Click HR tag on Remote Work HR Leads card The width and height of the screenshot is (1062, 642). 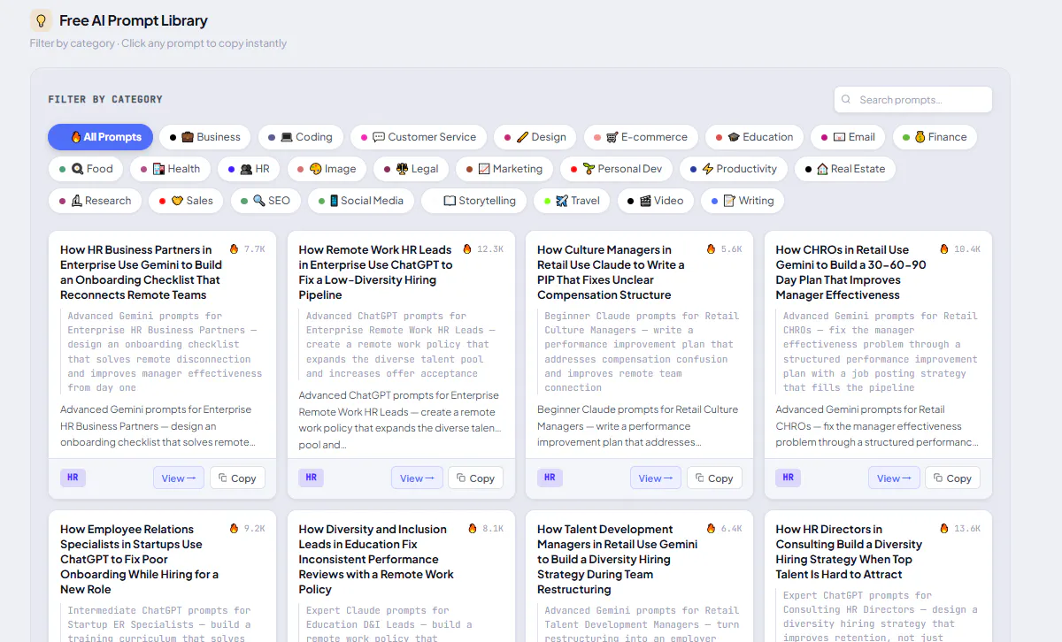(x=312, y=478)
